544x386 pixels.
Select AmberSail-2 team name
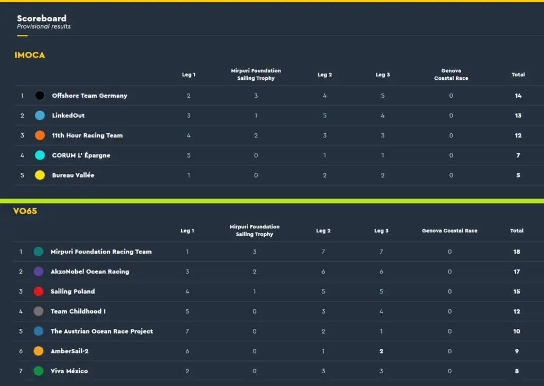(69, 351)
